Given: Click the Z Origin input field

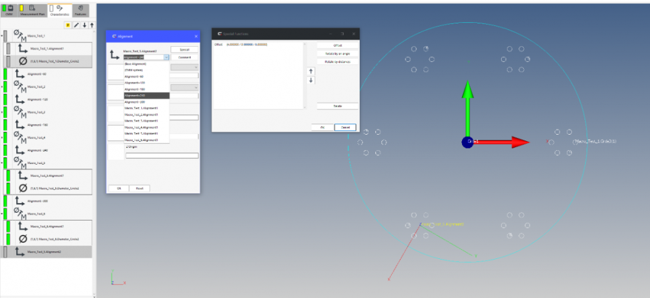Looking at the screenshot, I should (x=161, y=156).
